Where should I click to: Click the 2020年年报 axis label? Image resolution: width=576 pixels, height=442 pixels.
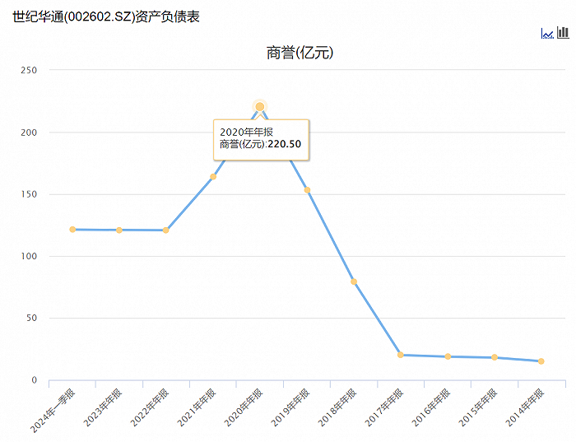244,407
